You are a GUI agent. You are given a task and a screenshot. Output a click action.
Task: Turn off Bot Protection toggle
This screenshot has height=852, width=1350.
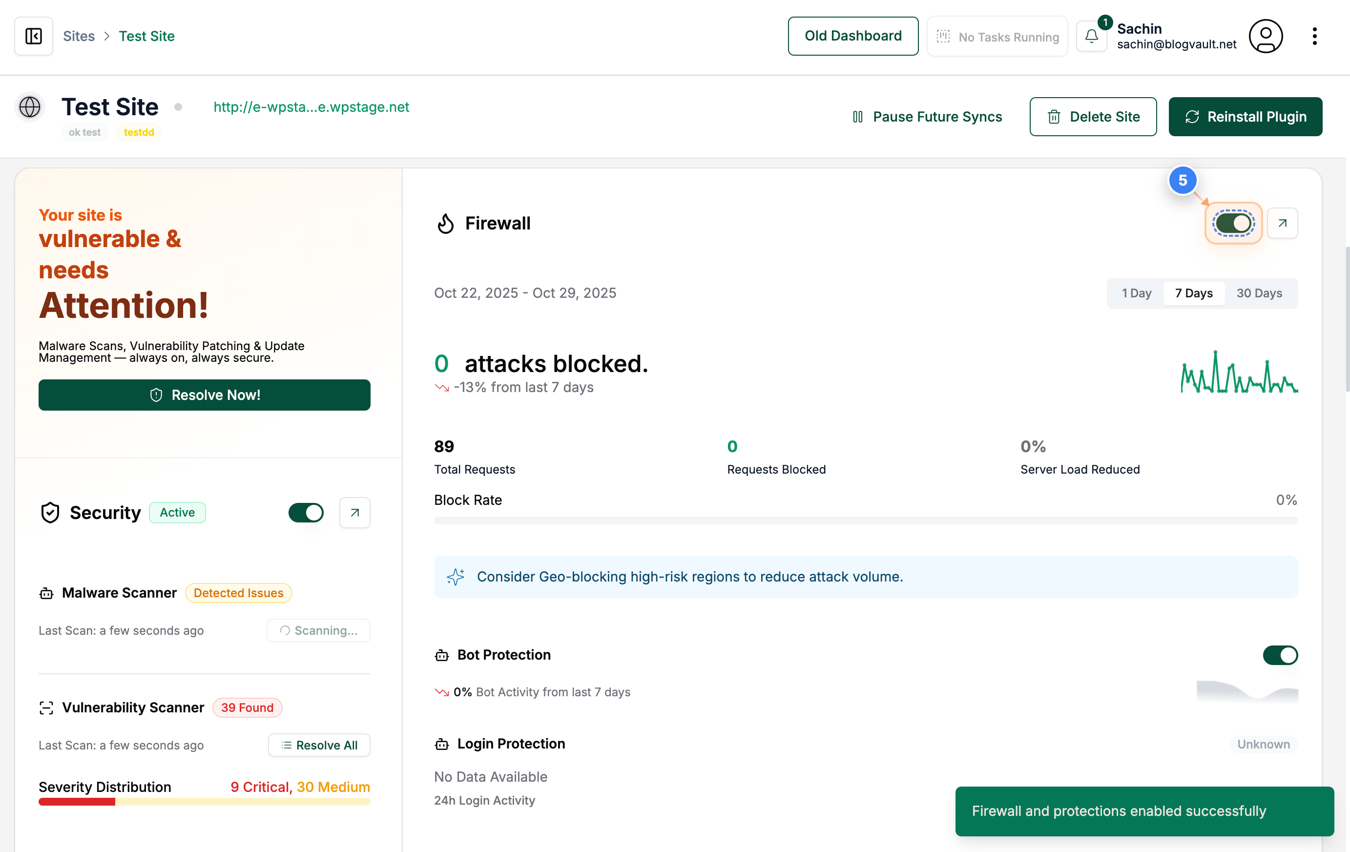pos(1280,655)
